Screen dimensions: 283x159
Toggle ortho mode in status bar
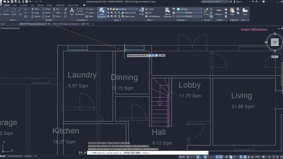coord(202,157)
